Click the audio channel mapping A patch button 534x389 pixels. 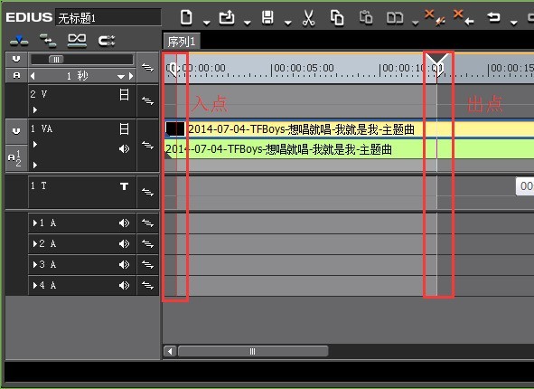pos(16,76)
